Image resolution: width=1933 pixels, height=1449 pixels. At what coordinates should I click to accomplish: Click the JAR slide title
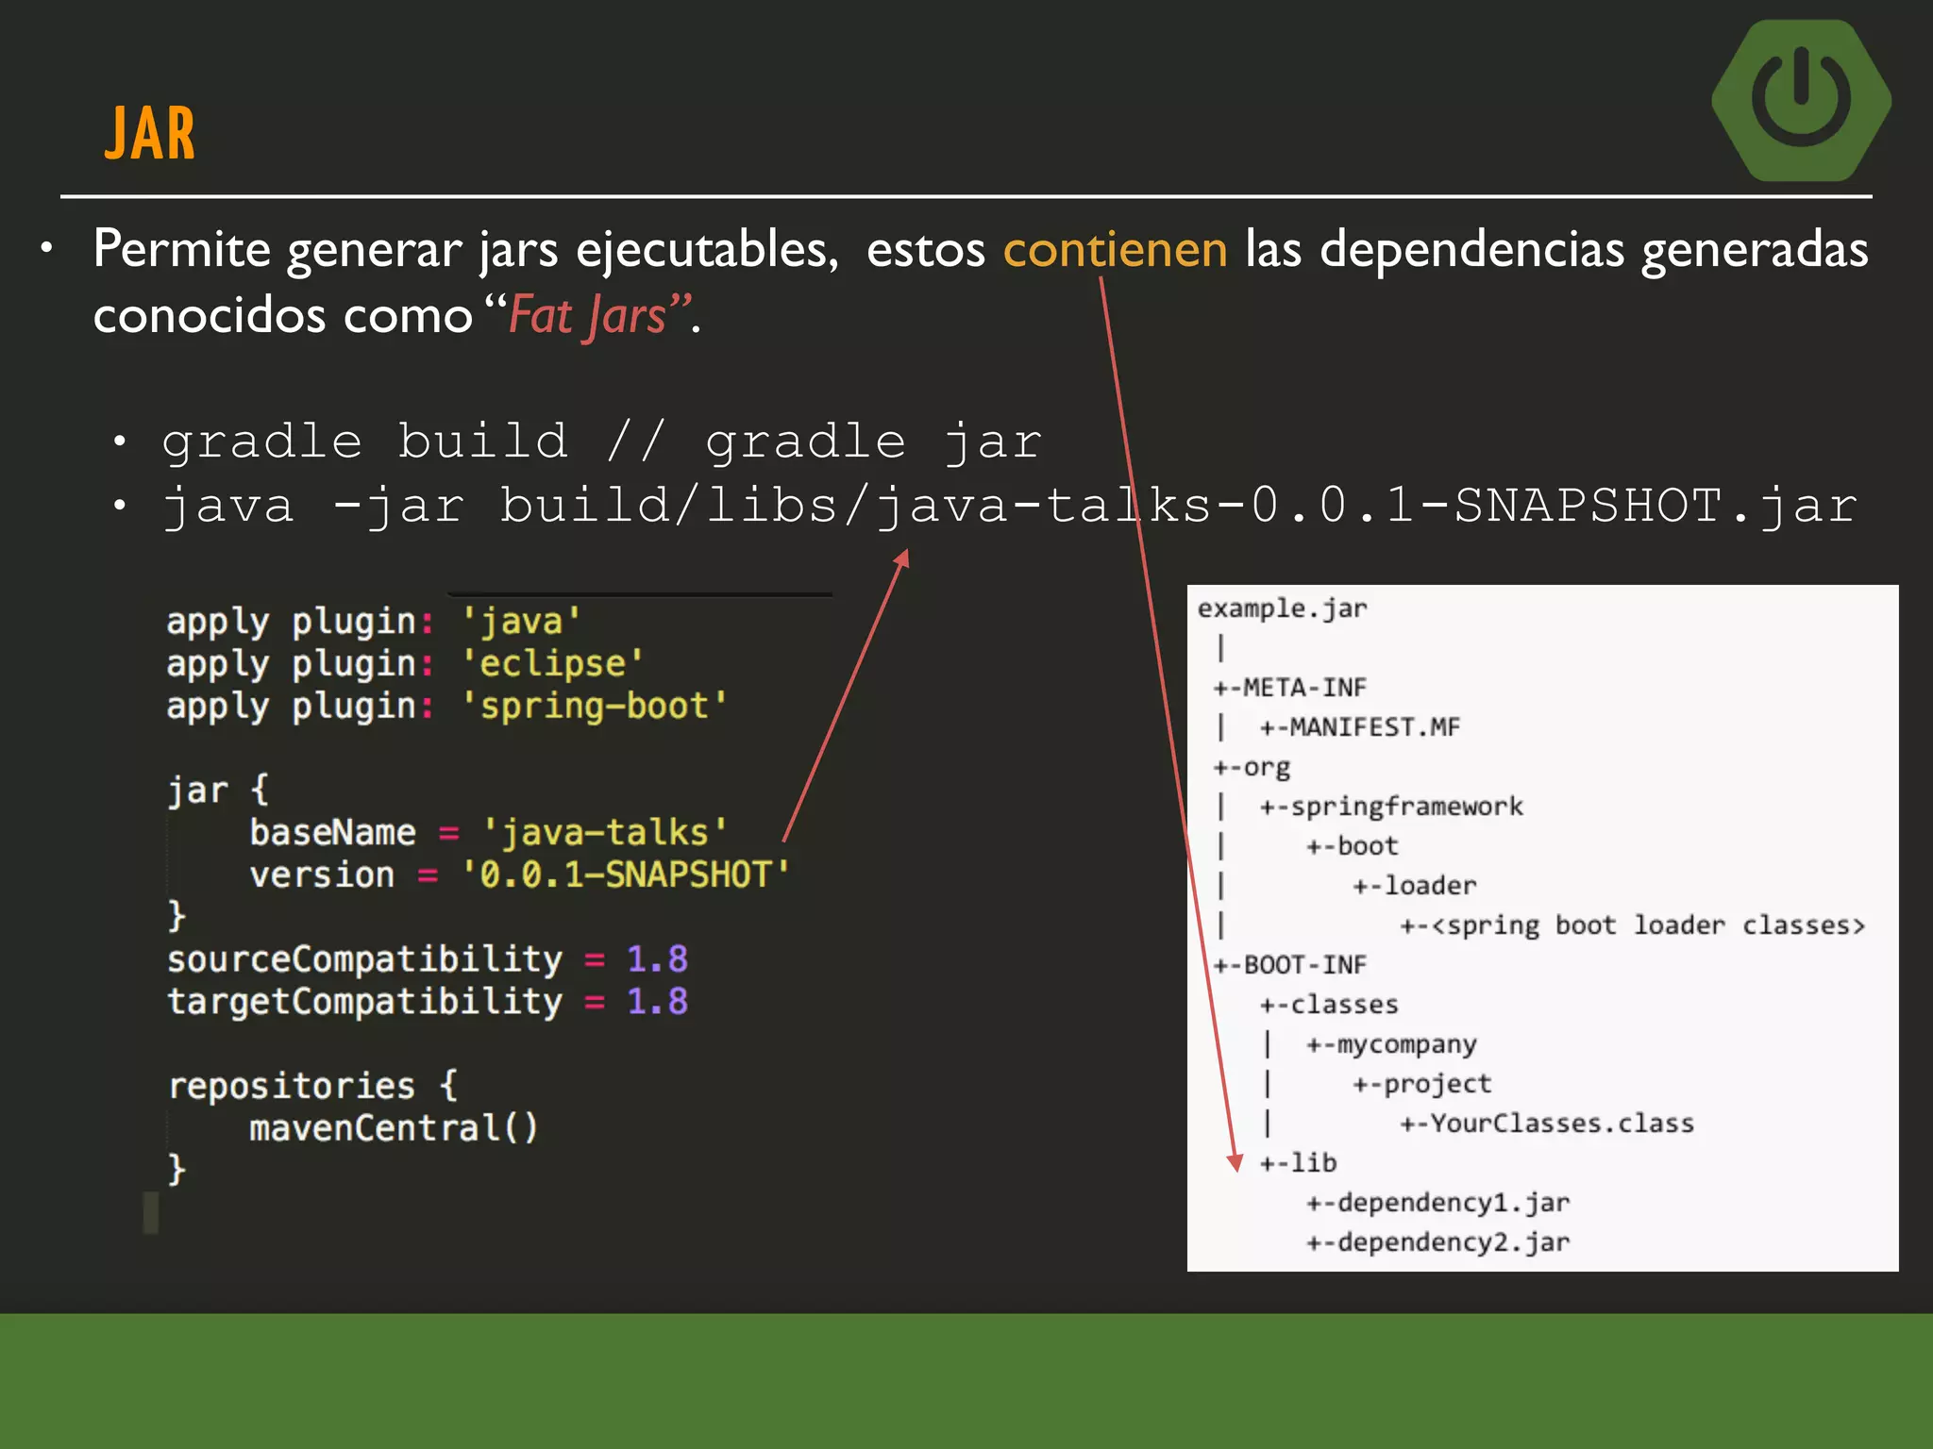click(x=149, y=134)
